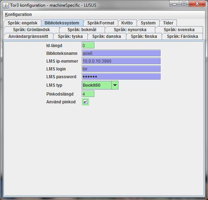208x200 pixels.
Task: Click the LMS ip-nummer field
Action: point(121,61)
